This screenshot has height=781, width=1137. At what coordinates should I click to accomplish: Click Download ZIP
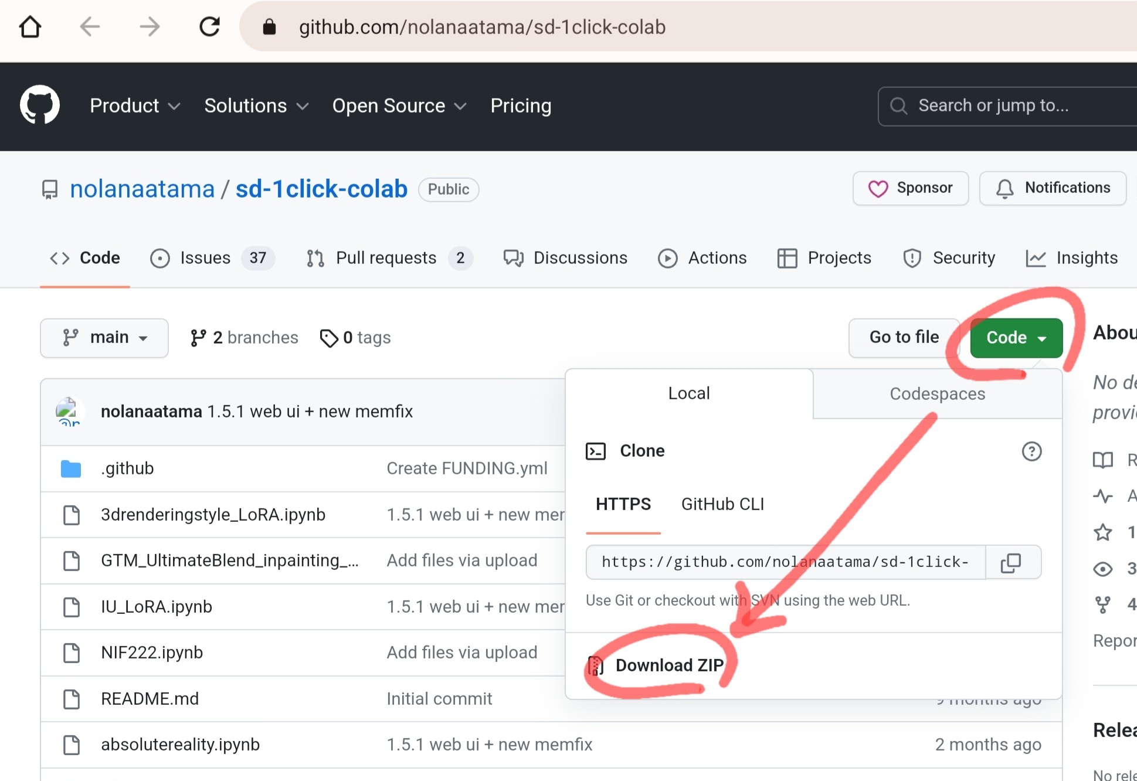coord(668,665)
